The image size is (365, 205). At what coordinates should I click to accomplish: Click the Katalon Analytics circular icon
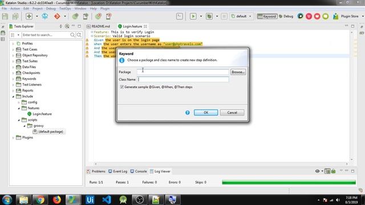[x=301, y=16]
